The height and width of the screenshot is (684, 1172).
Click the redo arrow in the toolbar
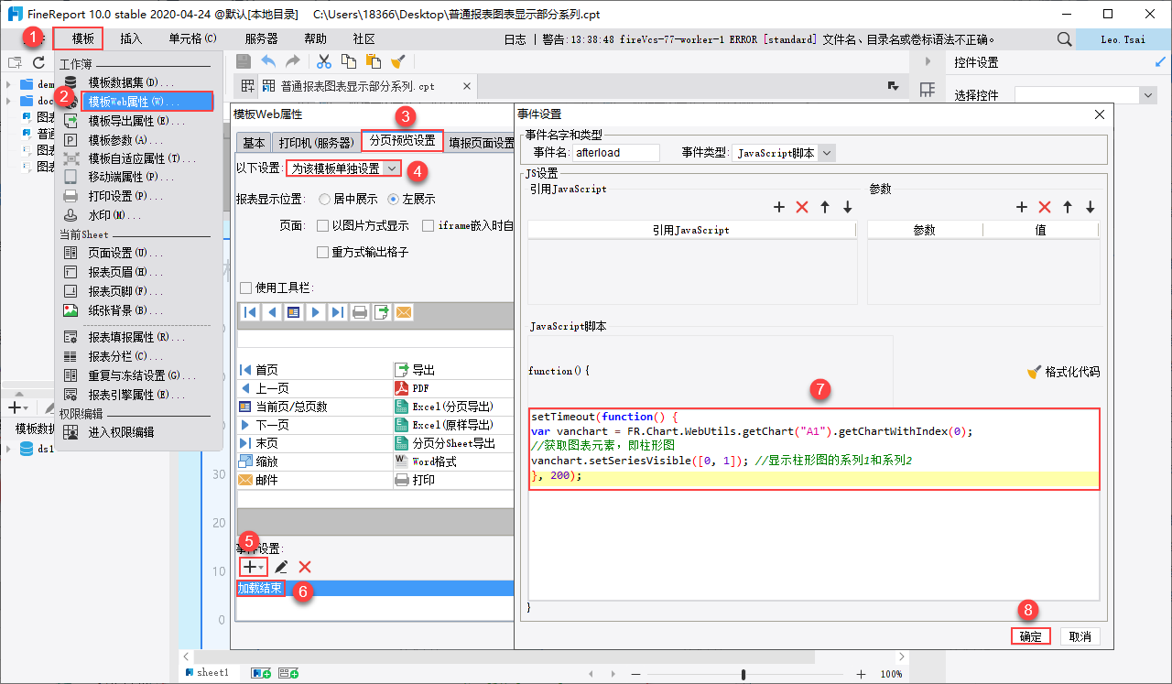tap(293, 61)
